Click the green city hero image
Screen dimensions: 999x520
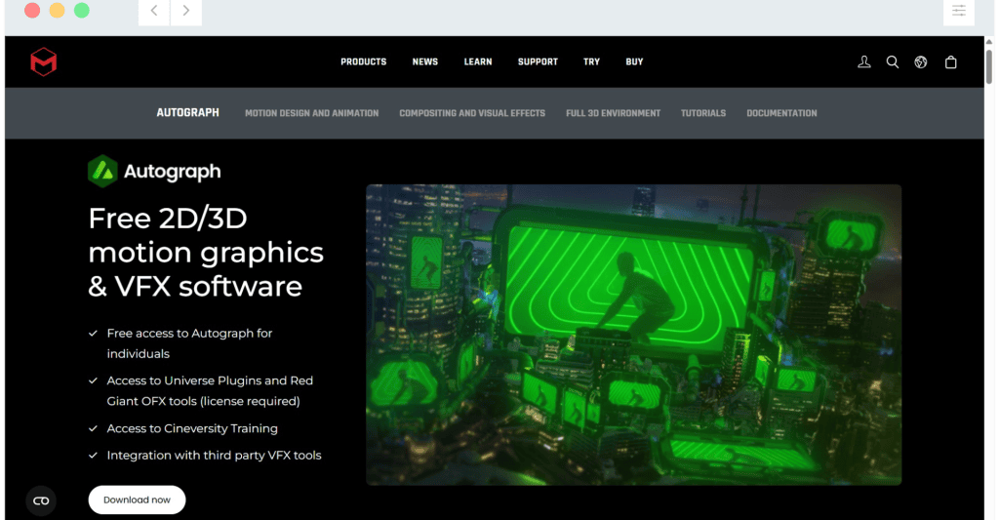(x=633, y=335)
